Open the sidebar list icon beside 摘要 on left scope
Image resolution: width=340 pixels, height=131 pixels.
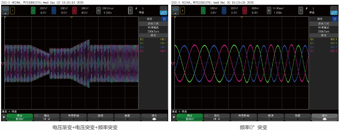pyautogui.click(x=164, y=19)
